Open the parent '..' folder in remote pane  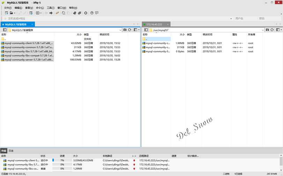coord(156,39)
